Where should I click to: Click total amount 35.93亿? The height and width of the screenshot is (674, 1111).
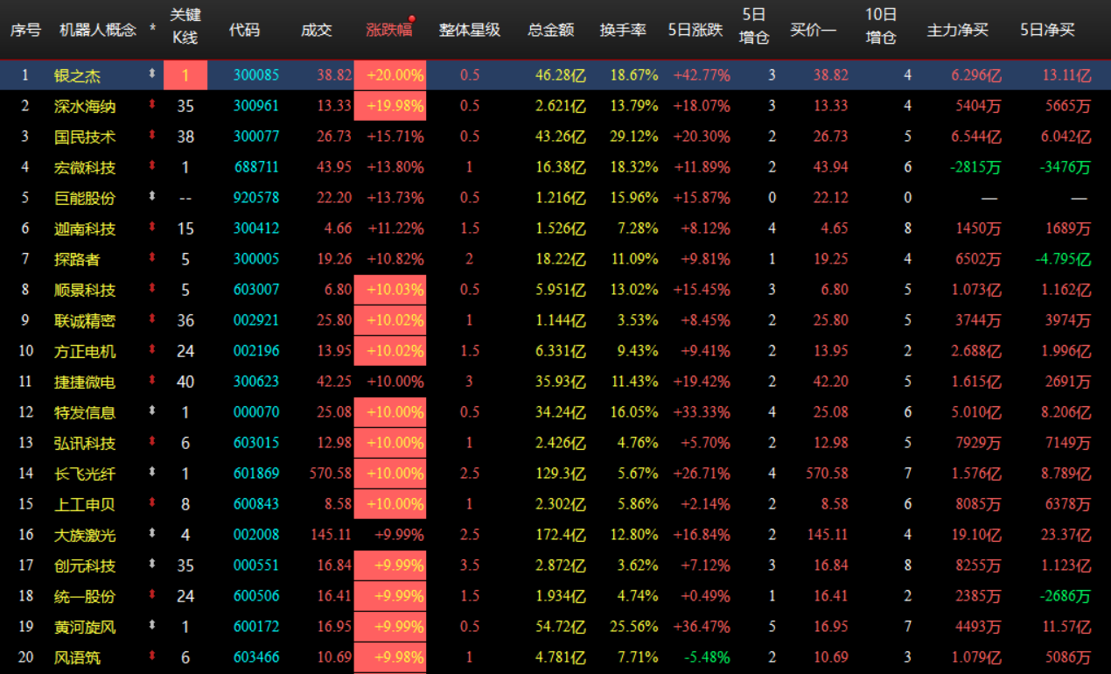pos(561,382)
